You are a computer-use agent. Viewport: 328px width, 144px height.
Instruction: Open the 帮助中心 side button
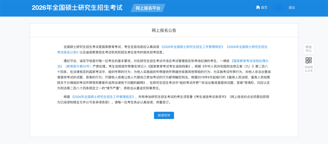click(x=308, y=49)
